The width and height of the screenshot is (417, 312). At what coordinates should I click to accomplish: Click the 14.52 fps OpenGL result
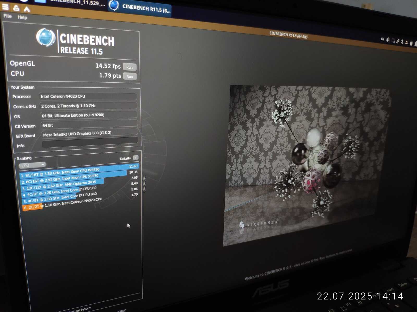108,66
